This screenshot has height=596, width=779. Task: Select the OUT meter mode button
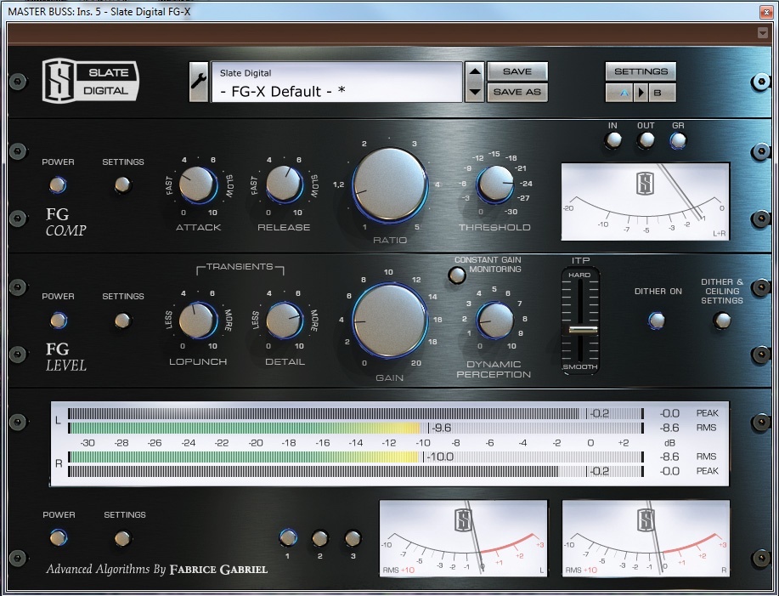click(646, 140)
